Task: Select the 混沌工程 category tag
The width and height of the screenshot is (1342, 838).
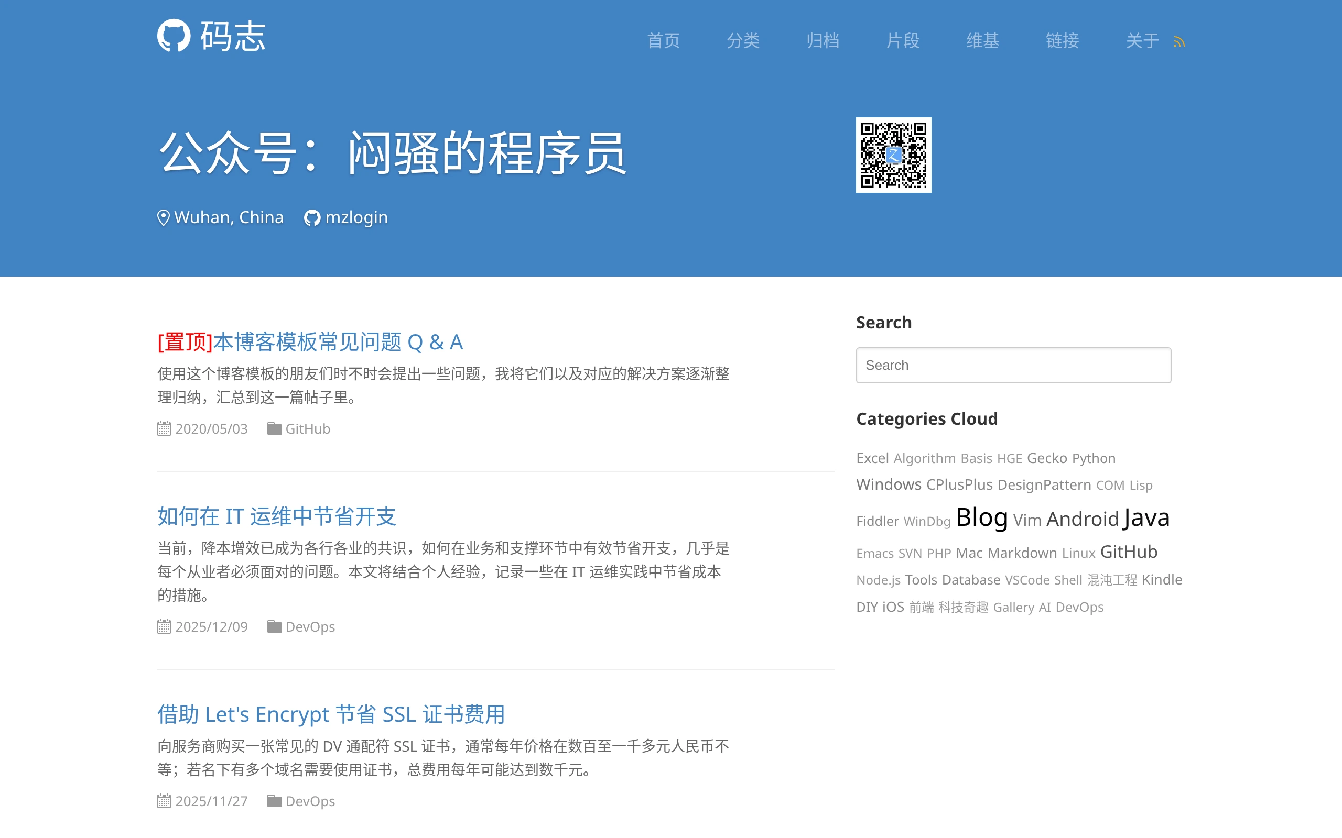Action: tap(1112, 580)
